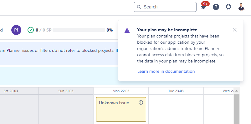Open the settings gear icon
This screenshot has width=251, height=124.
(x=228, y=7)
